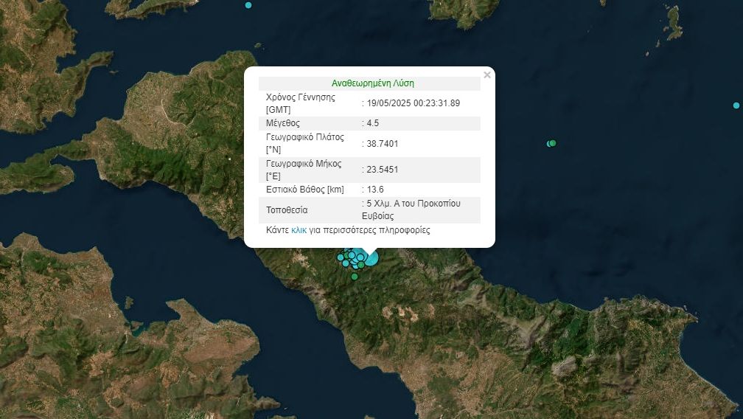Viewport: 743px width, 419px height.
Task: Click the Εστιακό Βάθος [km] label
Action: (x=304, y=190)
